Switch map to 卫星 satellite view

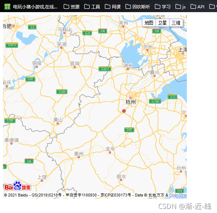163,23
